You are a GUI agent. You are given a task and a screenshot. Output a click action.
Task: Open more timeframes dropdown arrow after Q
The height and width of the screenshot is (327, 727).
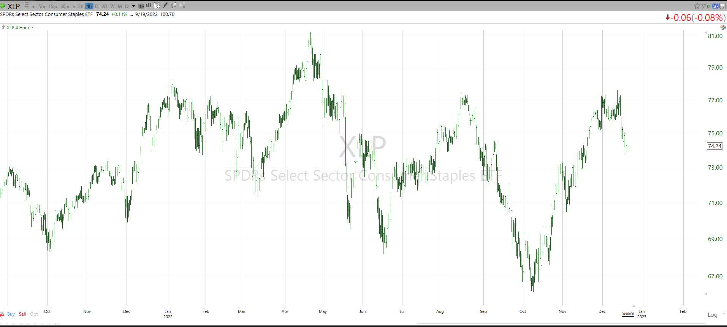(x=133, y=6)
